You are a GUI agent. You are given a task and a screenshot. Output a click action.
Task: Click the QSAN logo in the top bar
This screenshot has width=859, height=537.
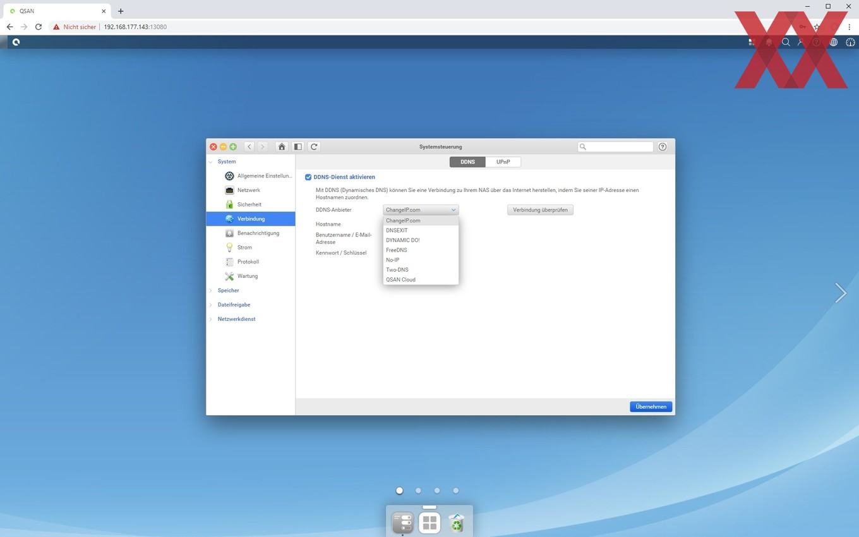point(16,42)
